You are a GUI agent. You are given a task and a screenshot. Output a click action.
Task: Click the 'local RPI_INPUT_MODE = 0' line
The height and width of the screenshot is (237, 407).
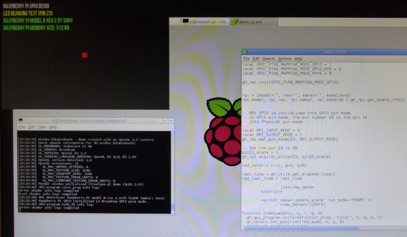pyautogui.click(x=271, y=130)
